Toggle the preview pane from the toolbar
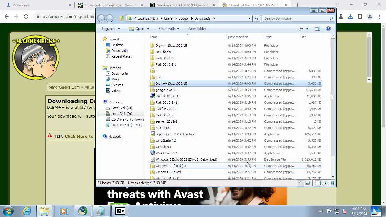The image size is (386, 217). (x=318, y=29)
